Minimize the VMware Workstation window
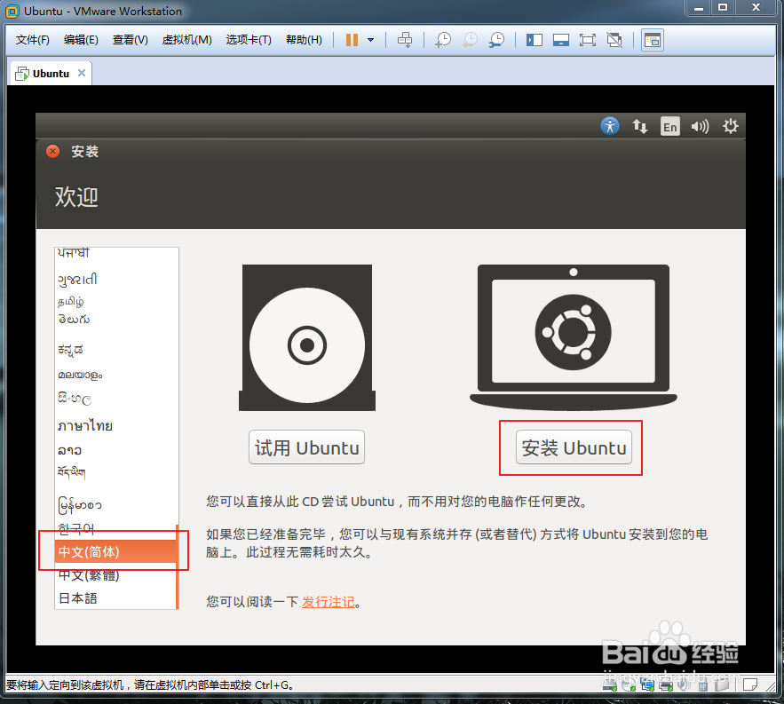 pyautogui.click(x=699, y=8)
